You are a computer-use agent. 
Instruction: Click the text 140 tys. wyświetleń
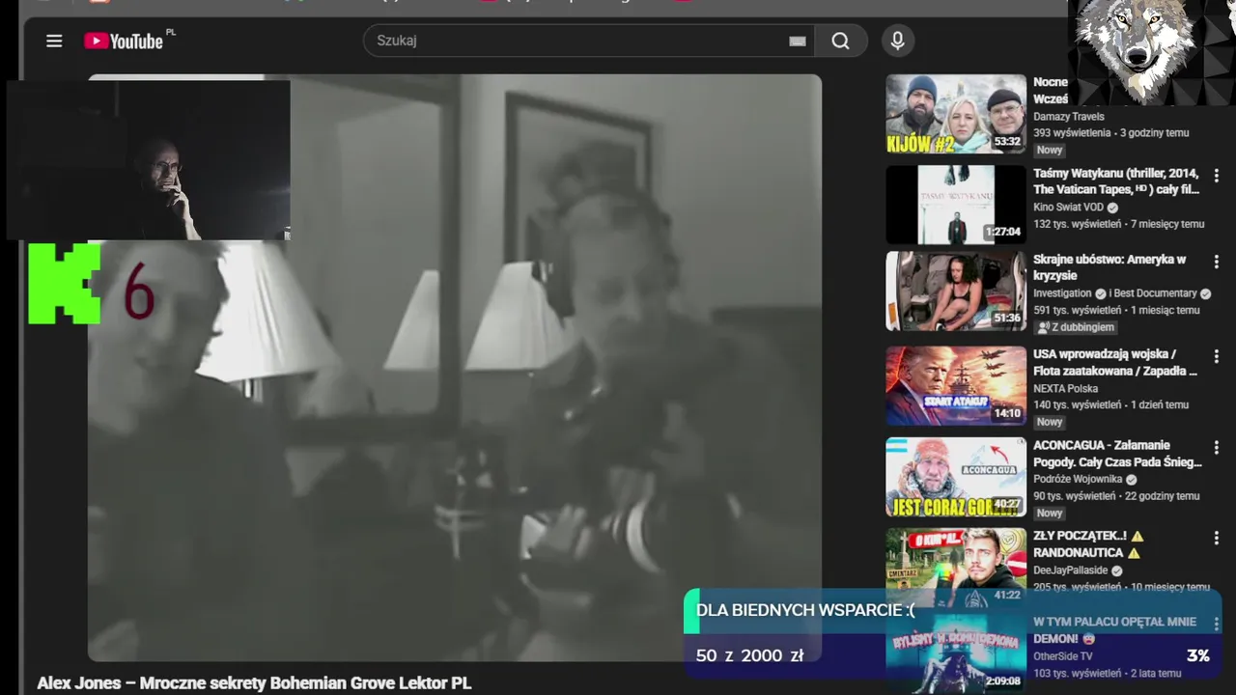point(1078,404)
